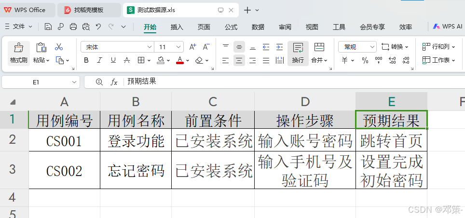
Task: Expand the quick access toolbar customize chevron
Action: (x=123, y=27)
